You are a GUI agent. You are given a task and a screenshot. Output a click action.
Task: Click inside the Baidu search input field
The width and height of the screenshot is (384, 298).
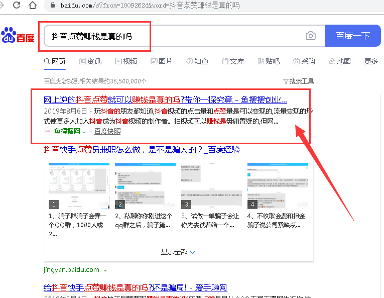184,36
